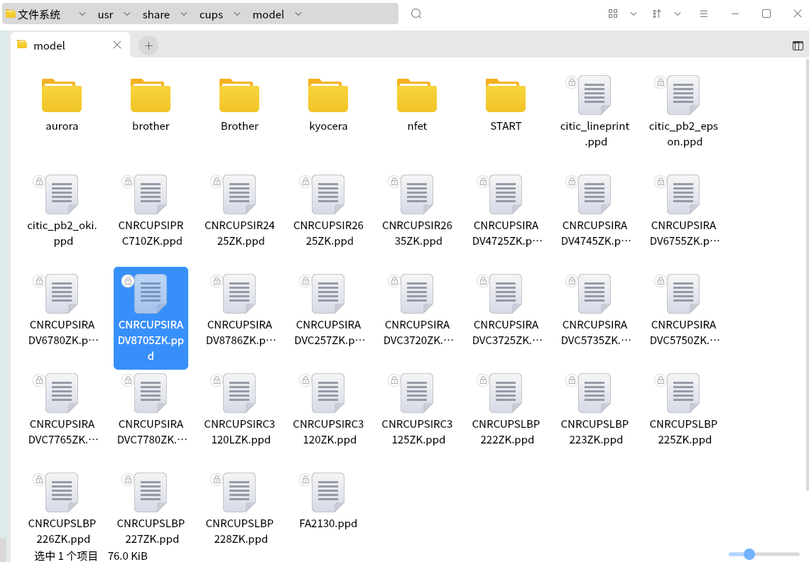The width and height of the screenshot is (809, 562).
Task: Toggle the split-pane preview icon
Action: 798,46
